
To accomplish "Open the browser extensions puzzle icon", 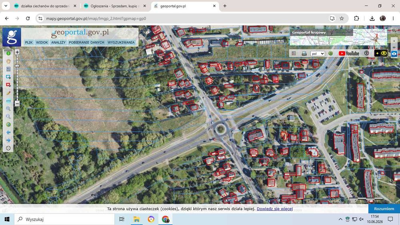I will pyautogui.click(x=356, y=18).
